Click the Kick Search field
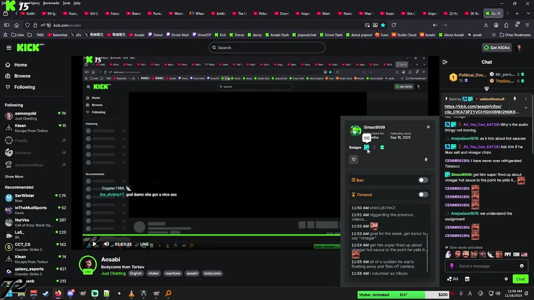The image size is (534, 300). coord(267,47)
